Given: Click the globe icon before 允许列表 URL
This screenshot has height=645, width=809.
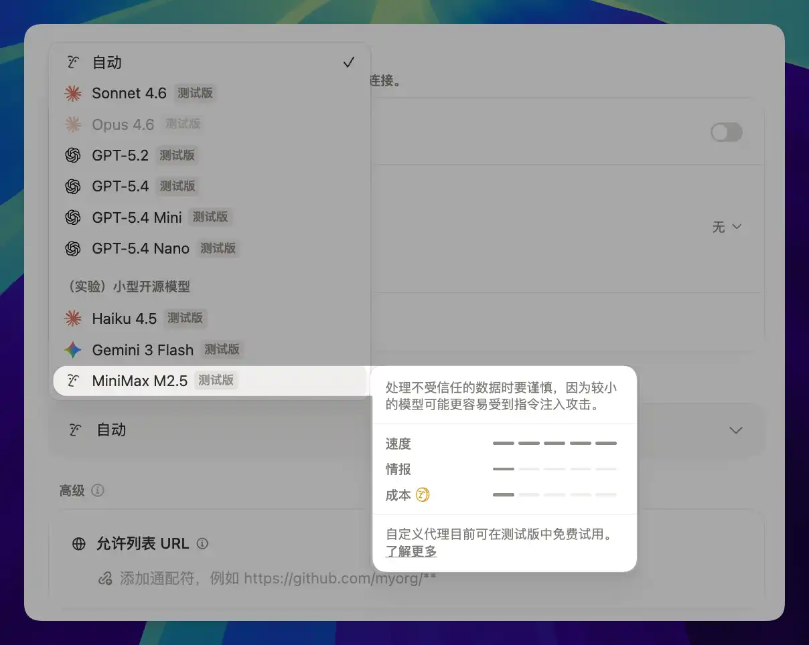Looking at the screenshot, I should 79,544.
